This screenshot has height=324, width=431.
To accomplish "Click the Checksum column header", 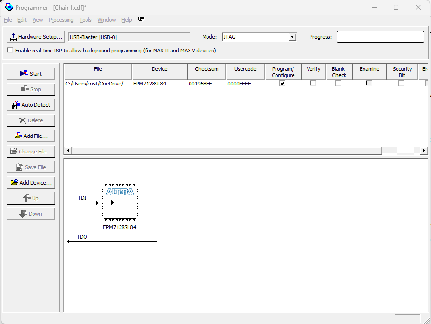I will [207, 69].
